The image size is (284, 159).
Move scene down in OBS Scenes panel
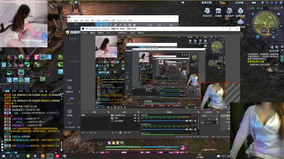coord(95,133)
